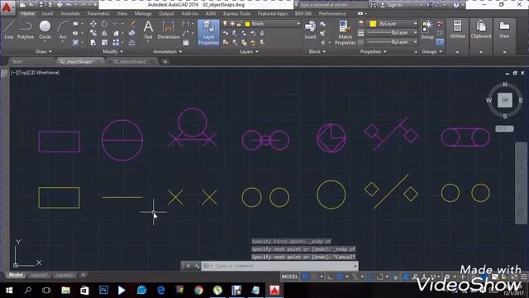The image size is (529, 298).
Task: Click the Scale tool in Modify panel
Action: pyautogui.click(x=105, y=42)
